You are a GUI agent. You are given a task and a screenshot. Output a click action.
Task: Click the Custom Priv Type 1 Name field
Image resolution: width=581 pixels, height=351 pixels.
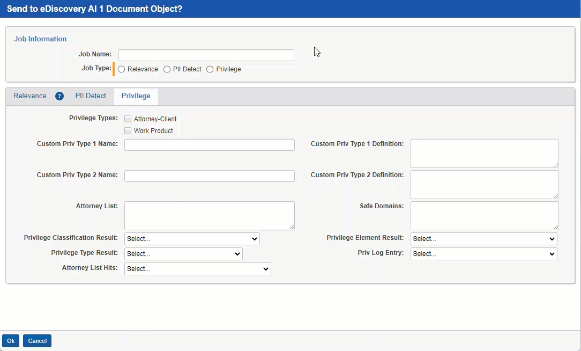click(x=209, y=144)
